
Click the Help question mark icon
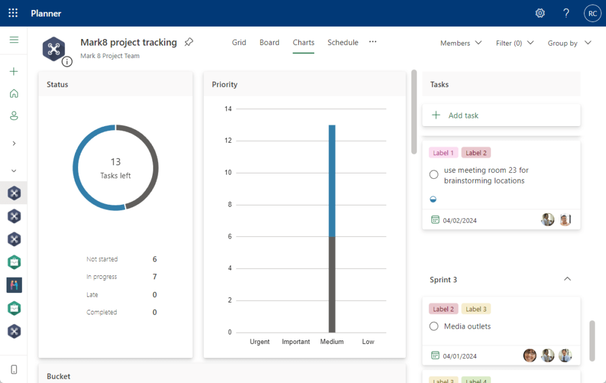point(566,13)
